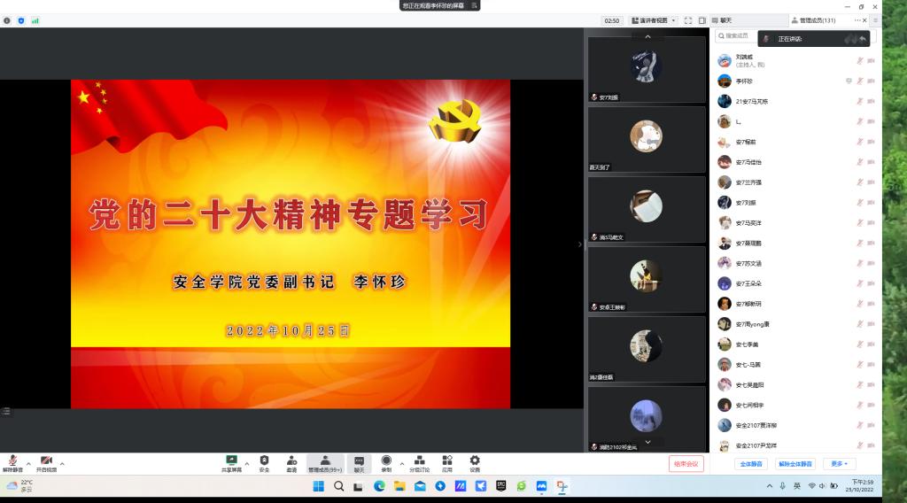Enter full screen using the fullscreen icon
Screen dimensions: 907x503
[688, 20]
